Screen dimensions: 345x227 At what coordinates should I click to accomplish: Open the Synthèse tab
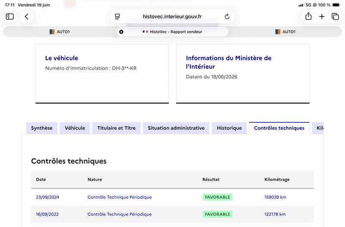(42, 128)
